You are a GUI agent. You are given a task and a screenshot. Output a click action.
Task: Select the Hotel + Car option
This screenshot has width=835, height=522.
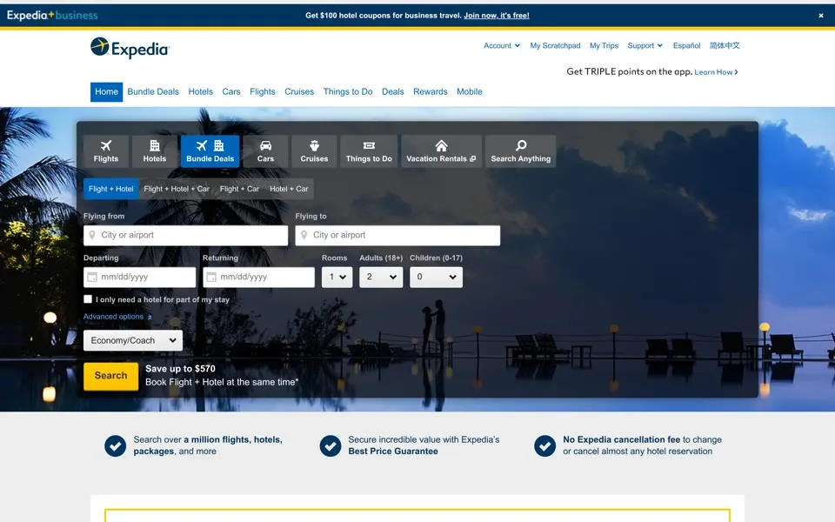click(289, 189)
